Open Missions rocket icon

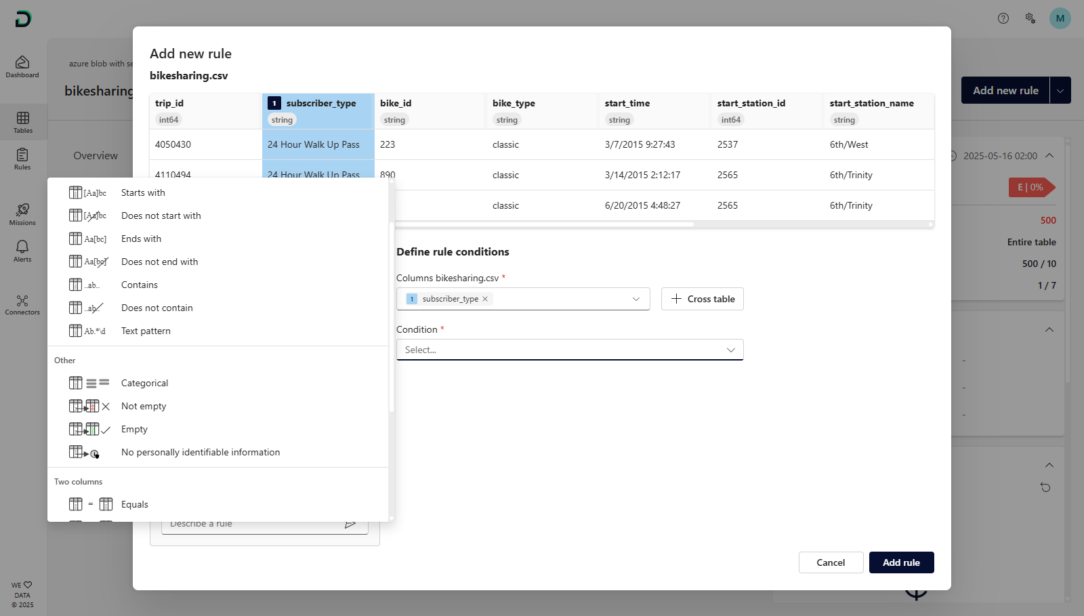(22, 214)
